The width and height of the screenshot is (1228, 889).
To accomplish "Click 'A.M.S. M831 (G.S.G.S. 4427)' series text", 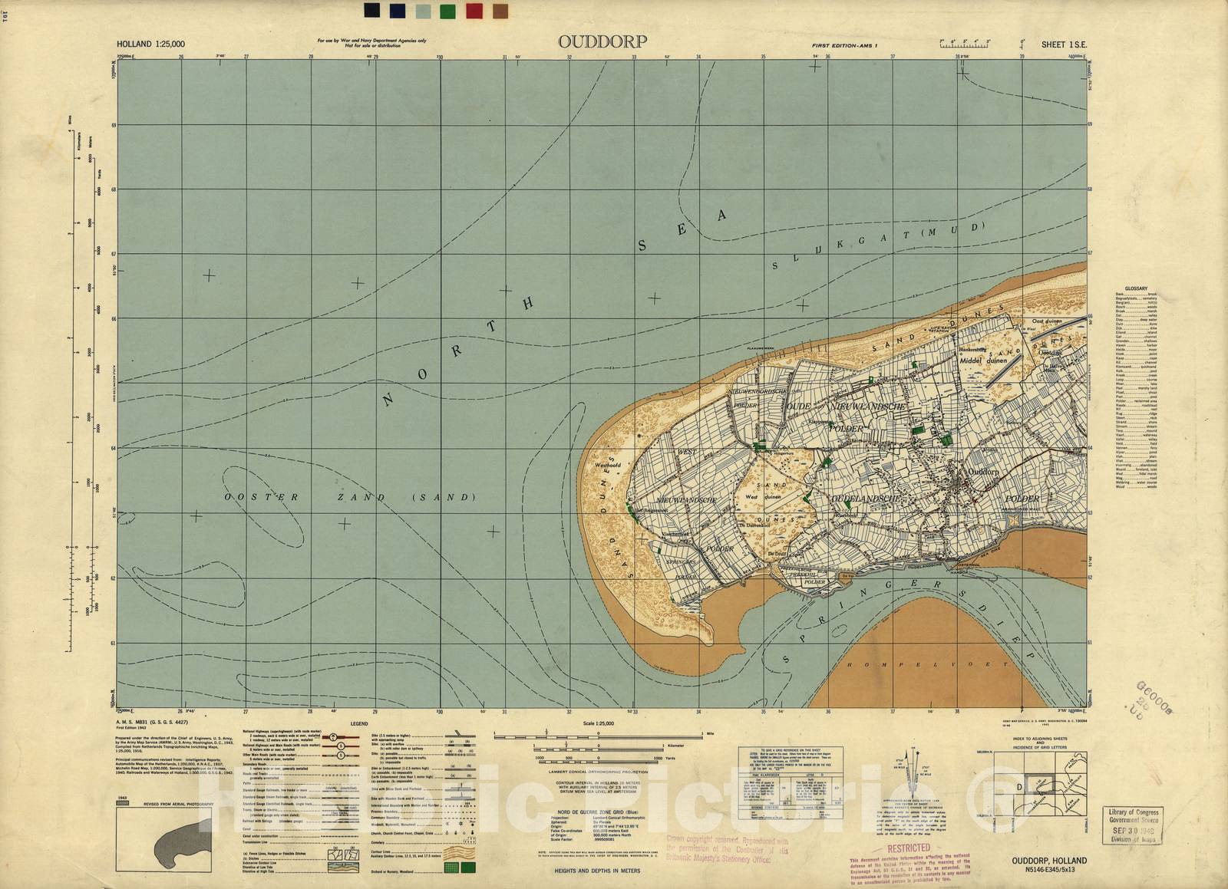I will coord(152,723).
